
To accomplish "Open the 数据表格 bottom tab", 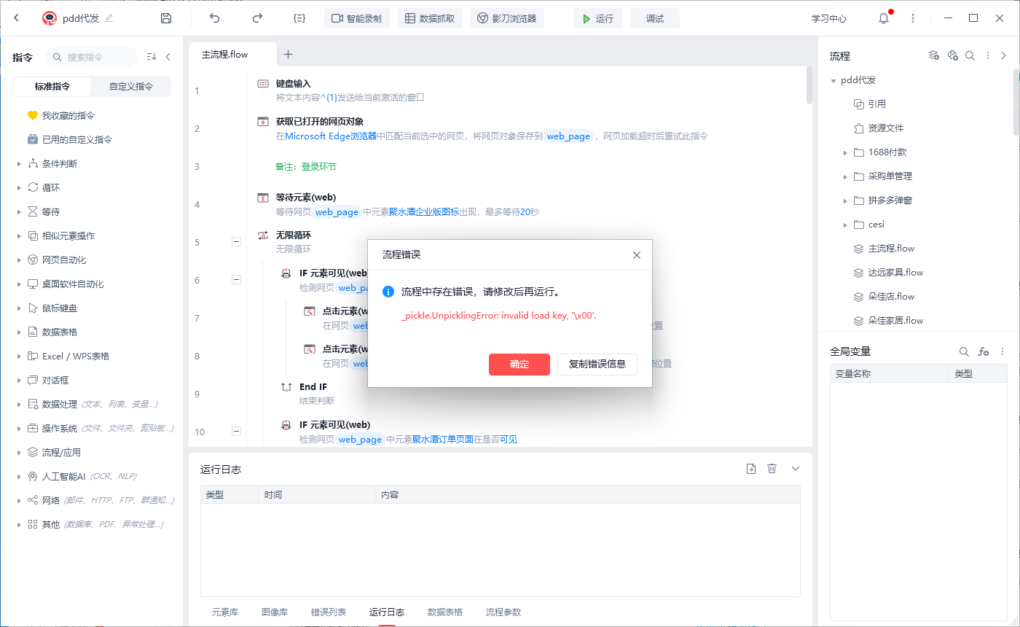I will (445, 612).
